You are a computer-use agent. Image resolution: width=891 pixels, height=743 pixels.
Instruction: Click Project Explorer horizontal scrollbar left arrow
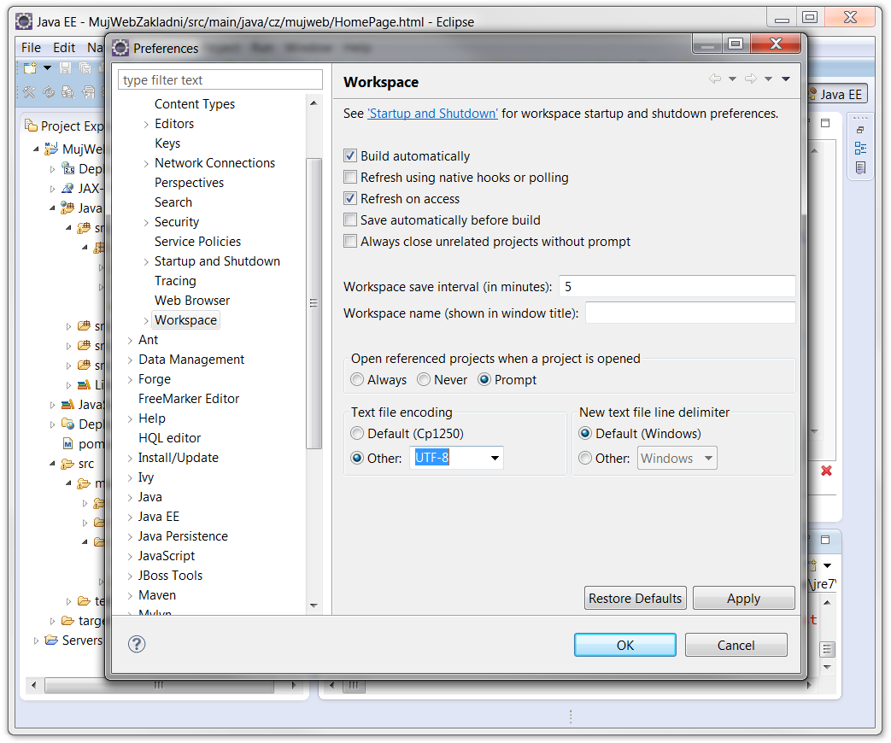(34, 685)
